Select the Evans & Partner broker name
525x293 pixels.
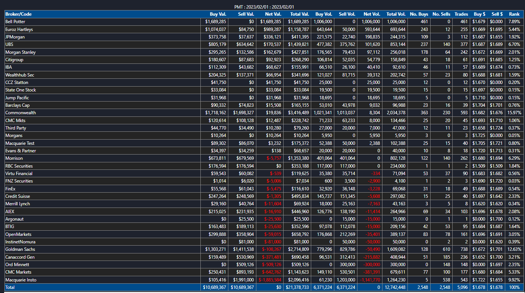tap(21, 151)
